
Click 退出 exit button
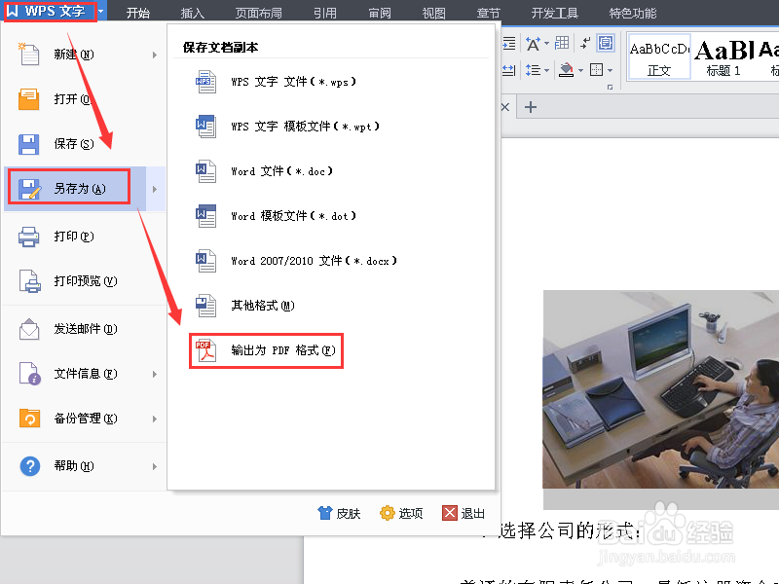coord(464,513)
